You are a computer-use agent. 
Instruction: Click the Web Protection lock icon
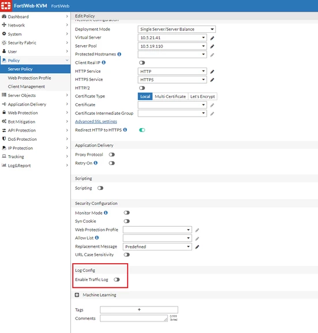point(4,113)
